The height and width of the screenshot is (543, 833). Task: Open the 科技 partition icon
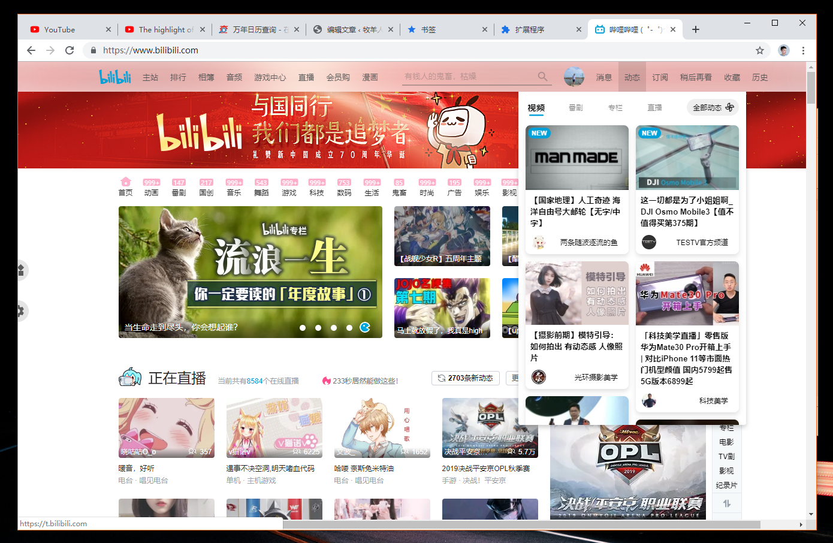pos(316,185)
